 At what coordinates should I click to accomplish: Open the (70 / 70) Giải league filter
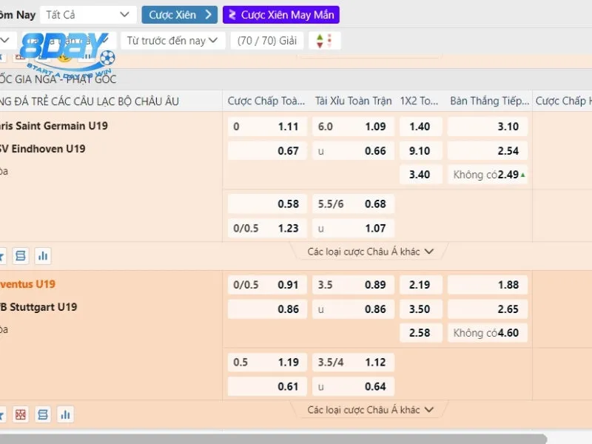pyautogui.click(x=267, y=41)
